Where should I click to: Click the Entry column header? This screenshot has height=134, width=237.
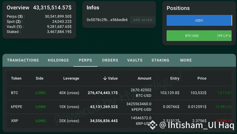[175, 78]
